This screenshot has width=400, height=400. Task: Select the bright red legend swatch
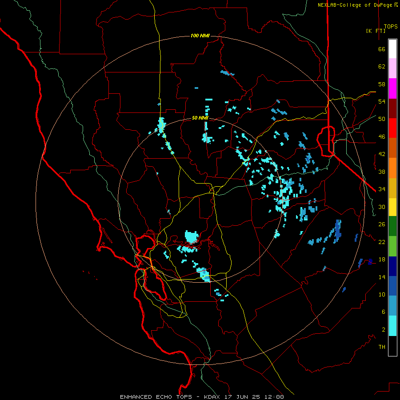click(x=392, y=128)
